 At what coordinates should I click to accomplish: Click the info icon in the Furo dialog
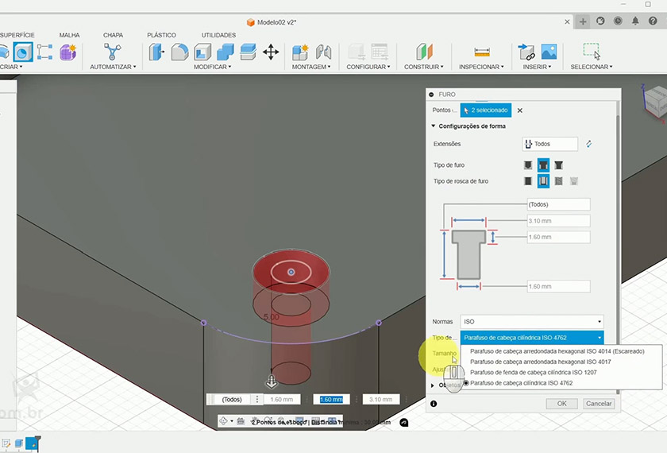[x=434, y=404]
